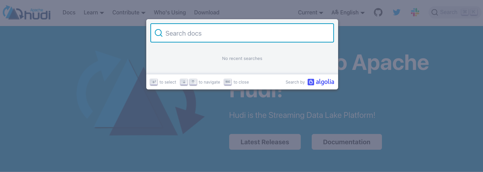Open the Twitter icon link

[x=397, y=12]
